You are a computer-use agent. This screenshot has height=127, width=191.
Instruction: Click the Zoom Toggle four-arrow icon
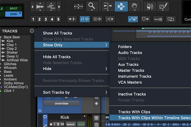tap(78, 6)
